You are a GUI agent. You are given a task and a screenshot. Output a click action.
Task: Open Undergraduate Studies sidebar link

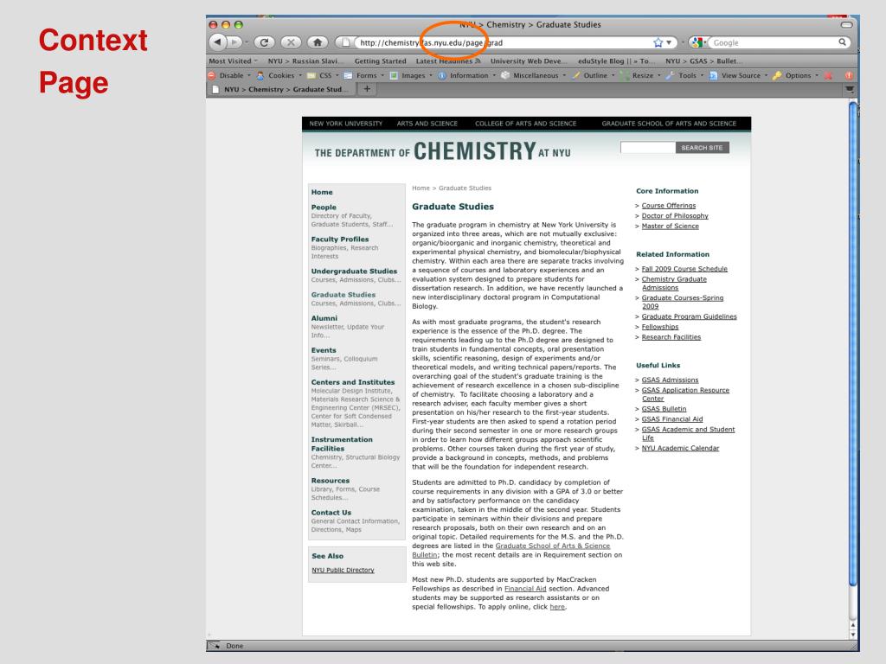coord(354,271)
